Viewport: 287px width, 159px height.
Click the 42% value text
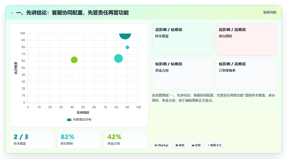(114, 137)
